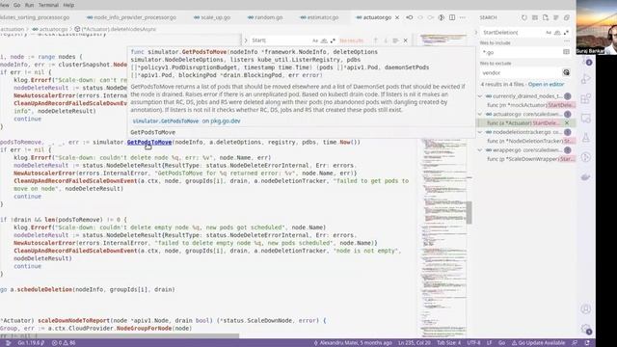Open Source Control view with badge

[586, 61]
